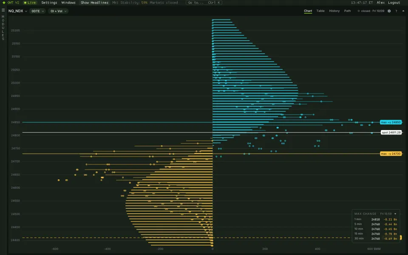Toggle Show Headlines

[94, 3]
